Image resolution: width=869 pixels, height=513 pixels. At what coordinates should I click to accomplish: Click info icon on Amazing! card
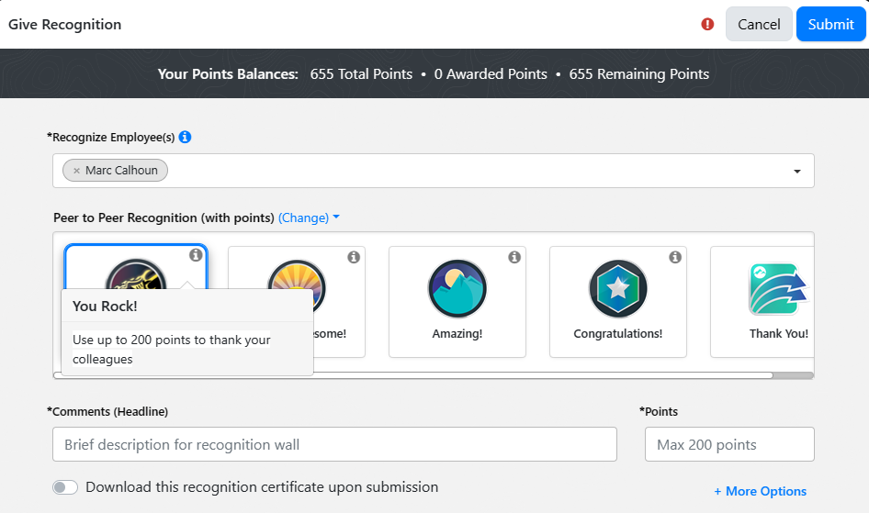[x=514, y=257]
